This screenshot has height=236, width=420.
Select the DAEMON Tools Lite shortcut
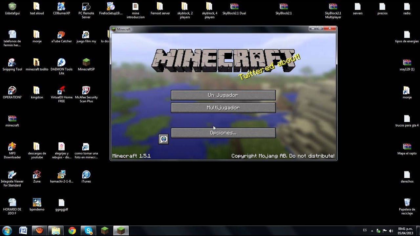coord(61,67)
